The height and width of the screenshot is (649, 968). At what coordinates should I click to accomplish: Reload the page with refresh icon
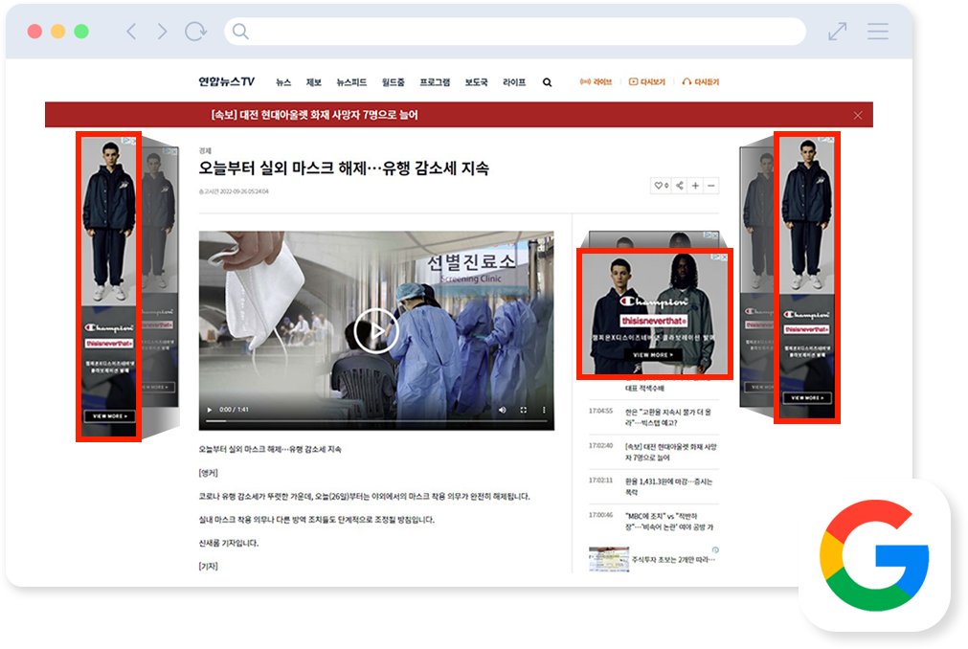pos(195,32)
